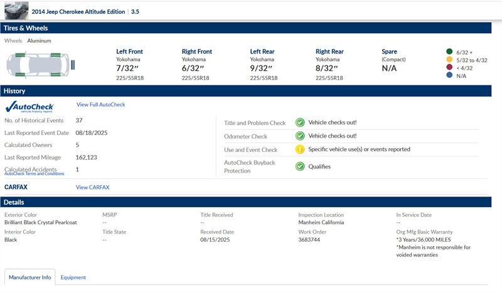The image size is (502, 292).
Task: Click the spare tire icon beside car diagram
Action: tap(75, 63)
